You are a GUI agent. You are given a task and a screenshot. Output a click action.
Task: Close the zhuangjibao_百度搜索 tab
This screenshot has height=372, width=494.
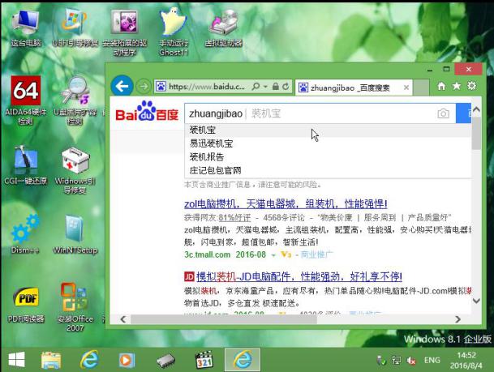point(406,88)
